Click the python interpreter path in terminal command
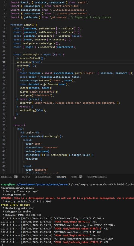The image size is (134, 246). point(102,184)
